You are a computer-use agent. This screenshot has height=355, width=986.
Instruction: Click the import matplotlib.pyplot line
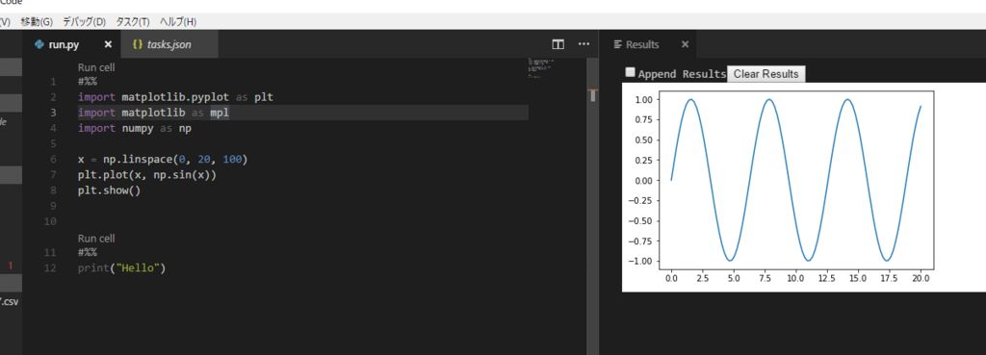175,97
